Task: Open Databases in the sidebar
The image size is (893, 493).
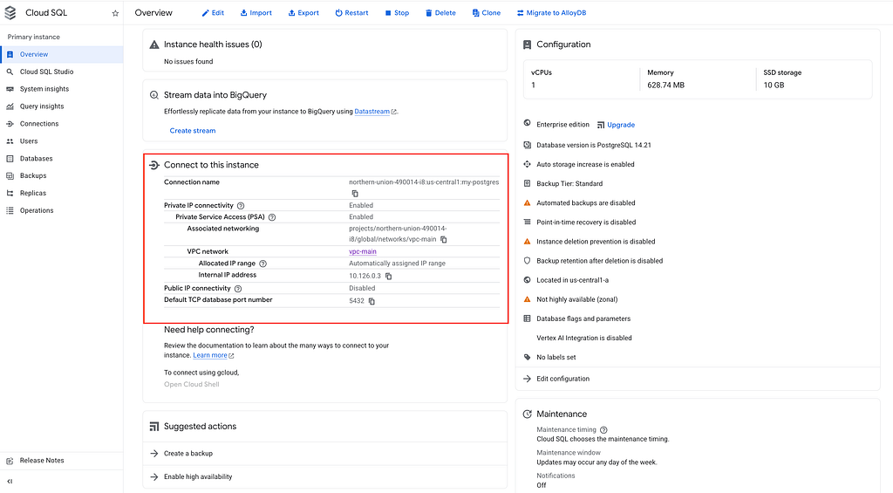Action: pyautogui.click(x=62, y=159)
